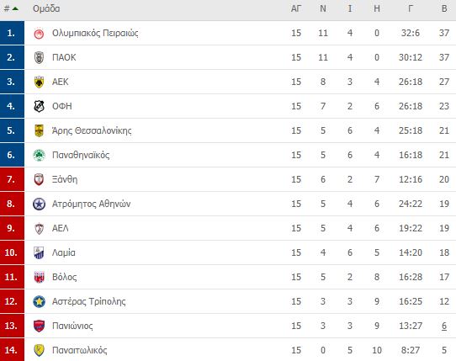
Task: Click the Ατρόμητος Αθηνών star crest
Action: (39, 204)
